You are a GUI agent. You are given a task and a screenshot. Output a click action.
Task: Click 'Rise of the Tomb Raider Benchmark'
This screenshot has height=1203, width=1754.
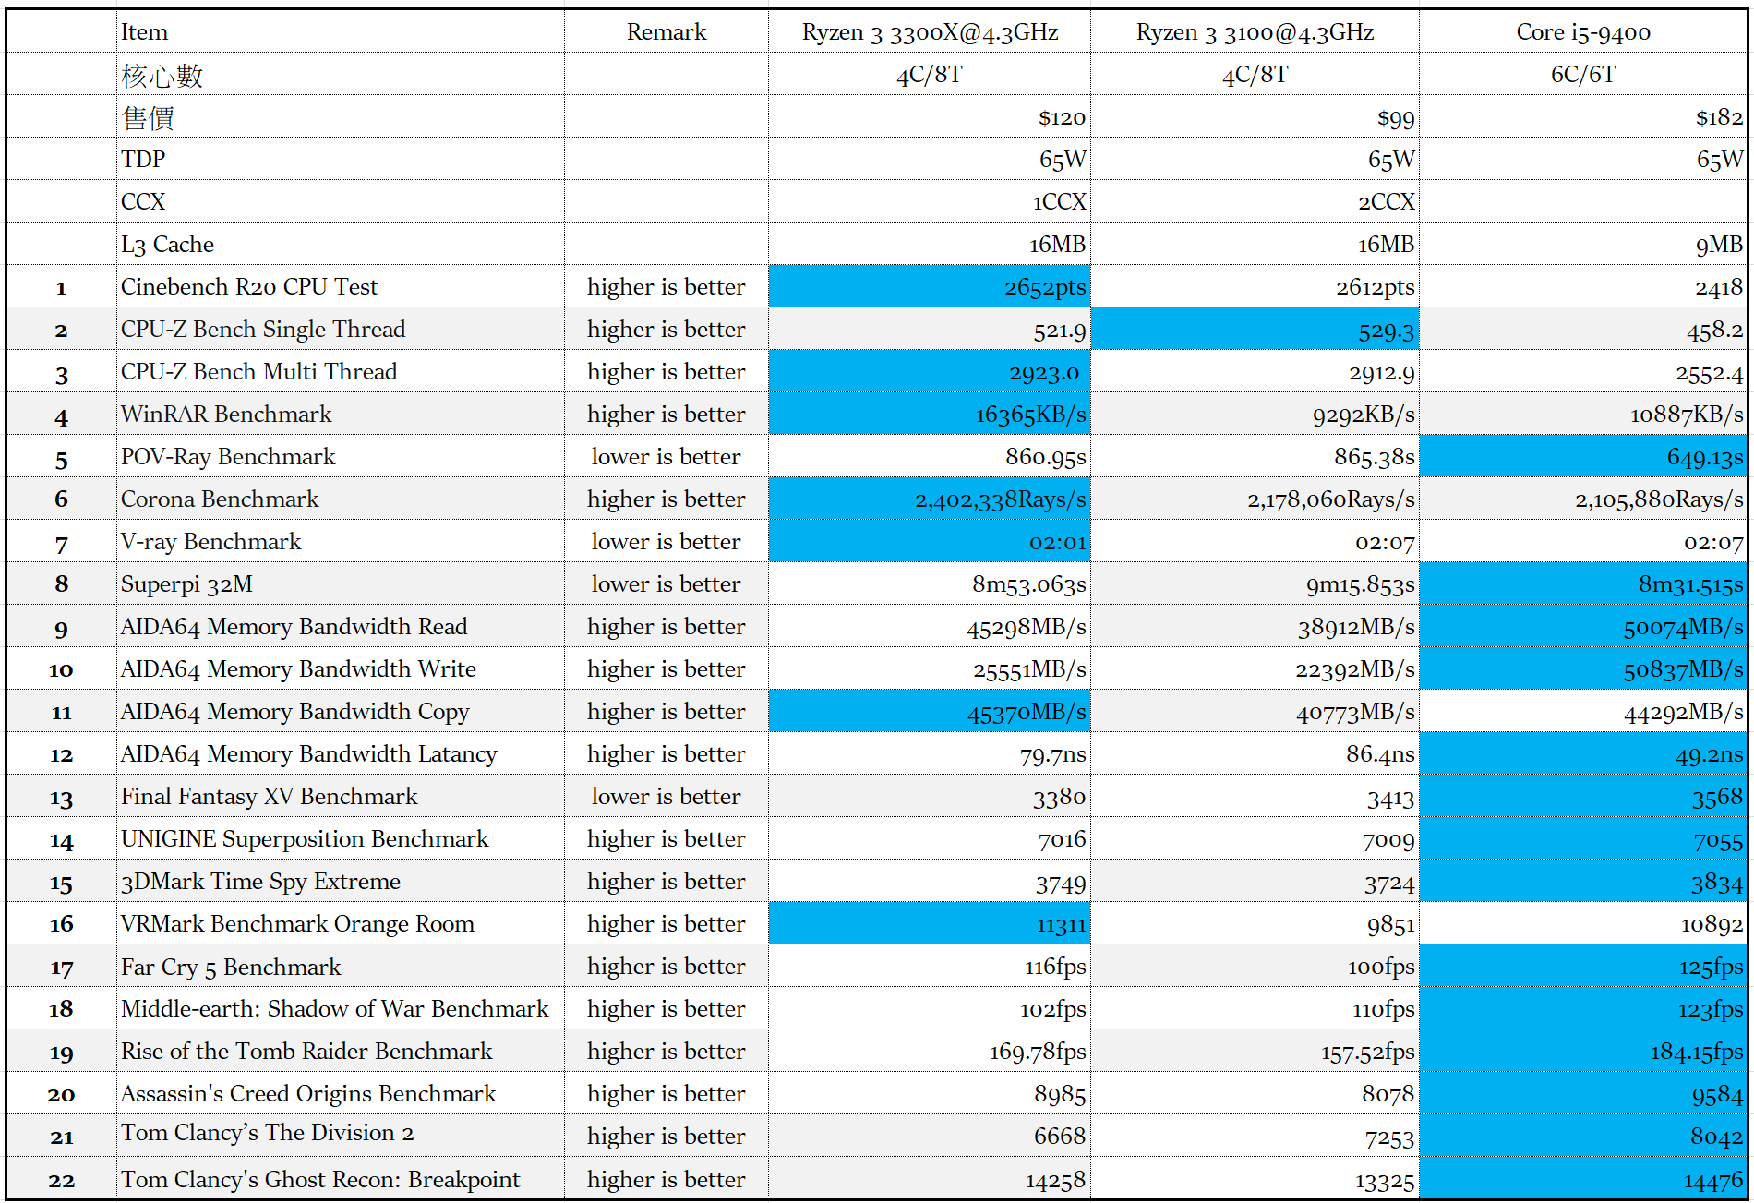(341, 1051)
